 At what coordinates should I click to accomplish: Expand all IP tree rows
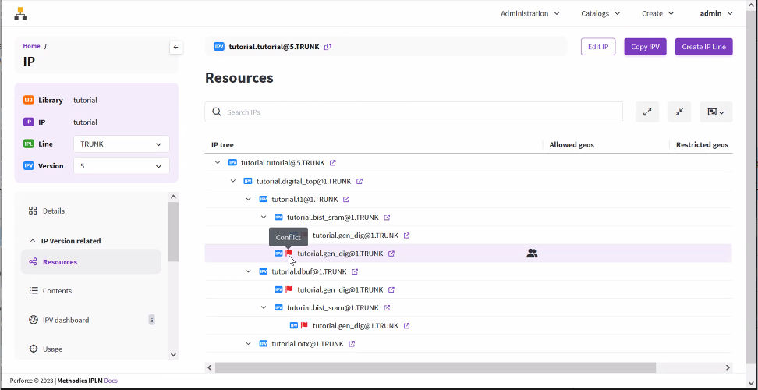tap(646, 112)
